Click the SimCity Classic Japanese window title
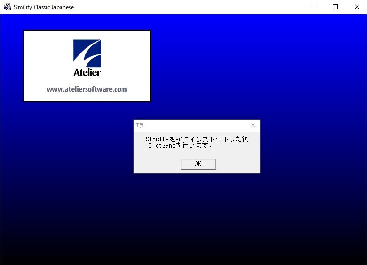 click(x=44, y=7)
